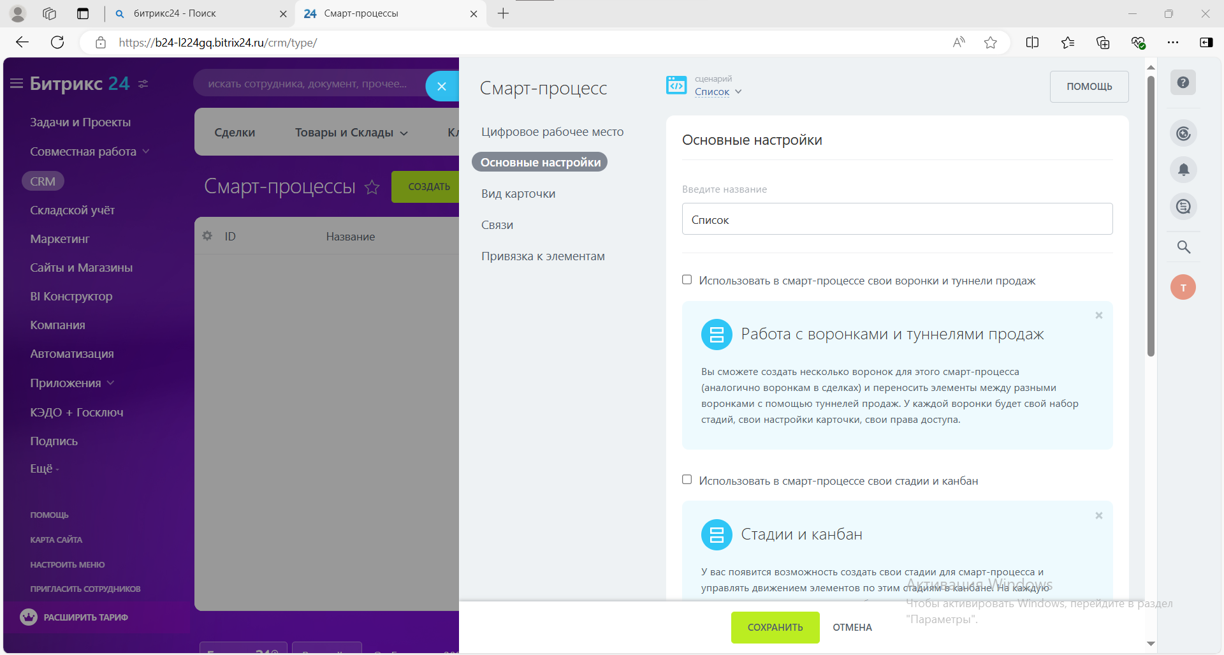Click the browser address bar URL
The height and width of the screenshot is (655, 1224).
pos(218,43)
